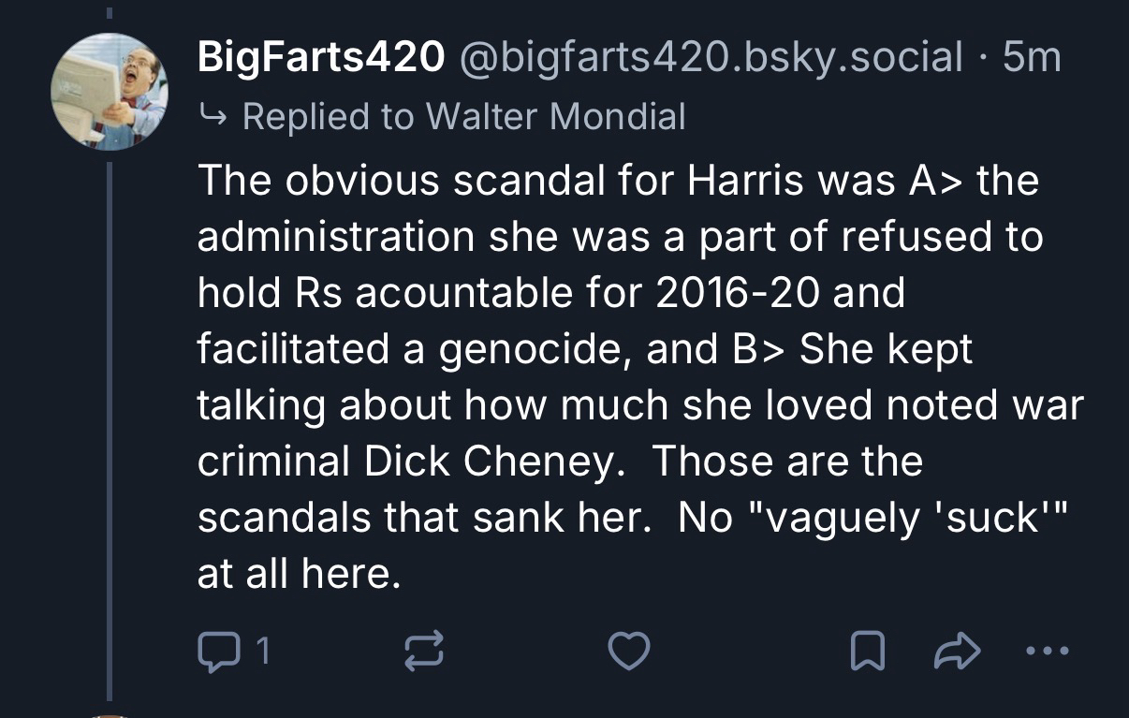The height and width of the screenshot is (718, 1129).
Task: Like the post with the heart icon
Action: coord(629,652)
